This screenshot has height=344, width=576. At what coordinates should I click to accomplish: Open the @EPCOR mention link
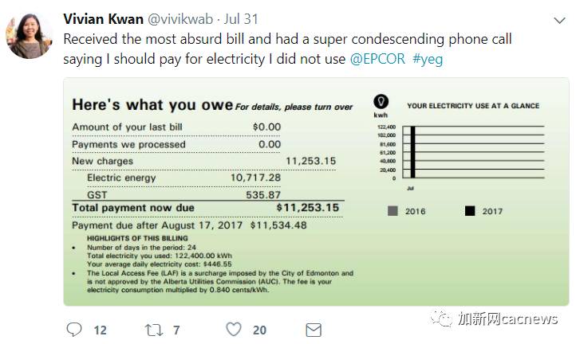coord(377,59)
